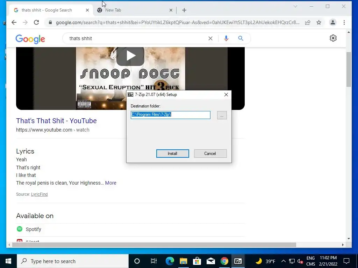
Task: Open network status from the tray
Action: coord(292,261)
